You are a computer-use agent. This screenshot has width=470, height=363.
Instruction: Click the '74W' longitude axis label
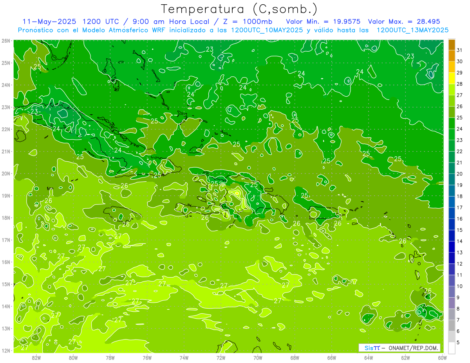tap(184, 358)
